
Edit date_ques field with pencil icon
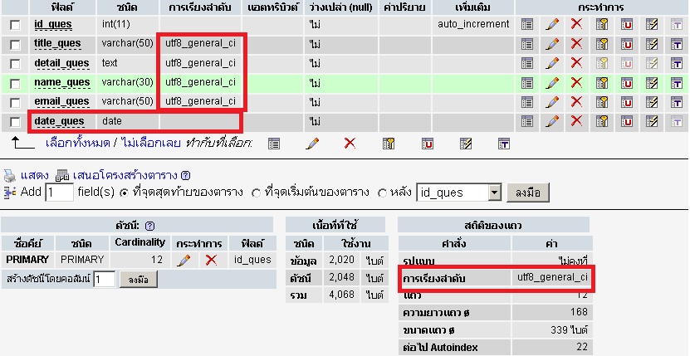(552, 121)
